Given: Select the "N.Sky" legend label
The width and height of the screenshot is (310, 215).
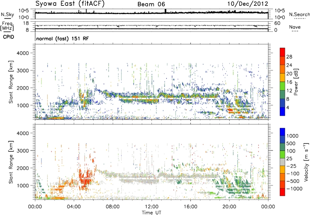Looking at the screenshot, I should tap(7, 15).
